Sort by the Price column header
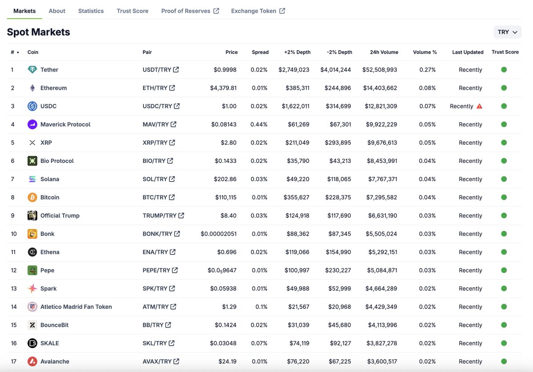 pos(231,52)
